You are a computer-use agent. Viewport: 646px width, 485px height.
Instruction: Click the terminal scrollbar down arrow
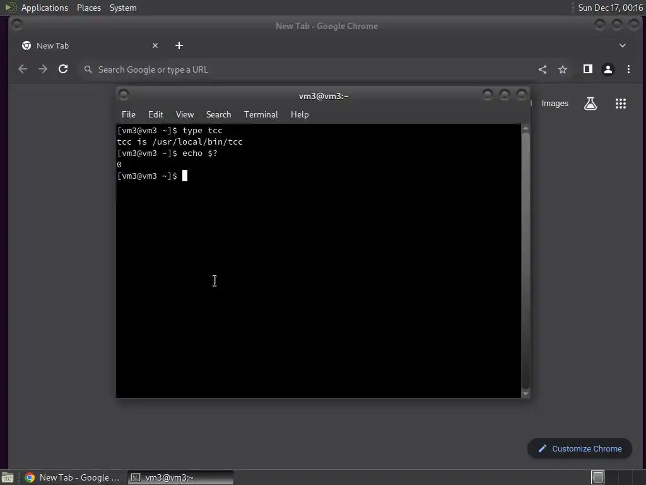pyautogui.click(x=526, y=393)
